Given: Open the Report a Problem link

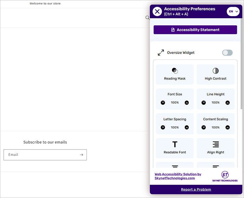Looking at the screenshot, I should 196,189.
